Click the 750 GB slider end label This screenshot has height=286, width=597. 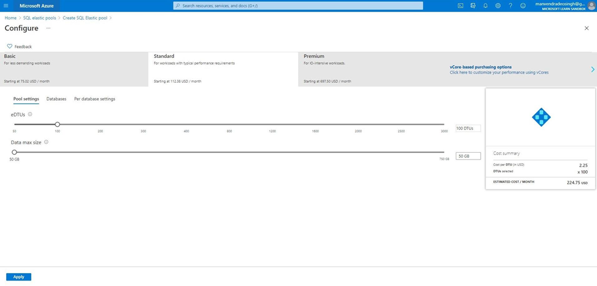[x=444, y=159]
